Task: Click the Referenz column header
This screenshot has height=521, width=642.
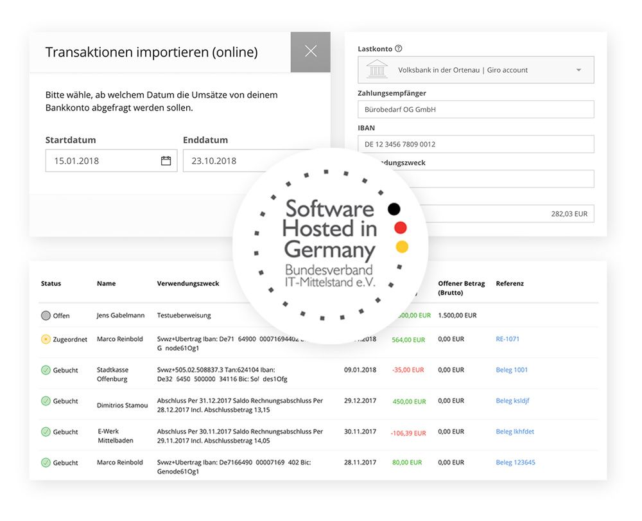Action: pyautogui.click(x=510, y=283)
